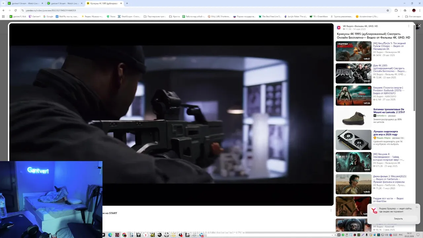Open the taskbar notification center
423x238 pixels.
pyautogui.click(x=418, y=235)
